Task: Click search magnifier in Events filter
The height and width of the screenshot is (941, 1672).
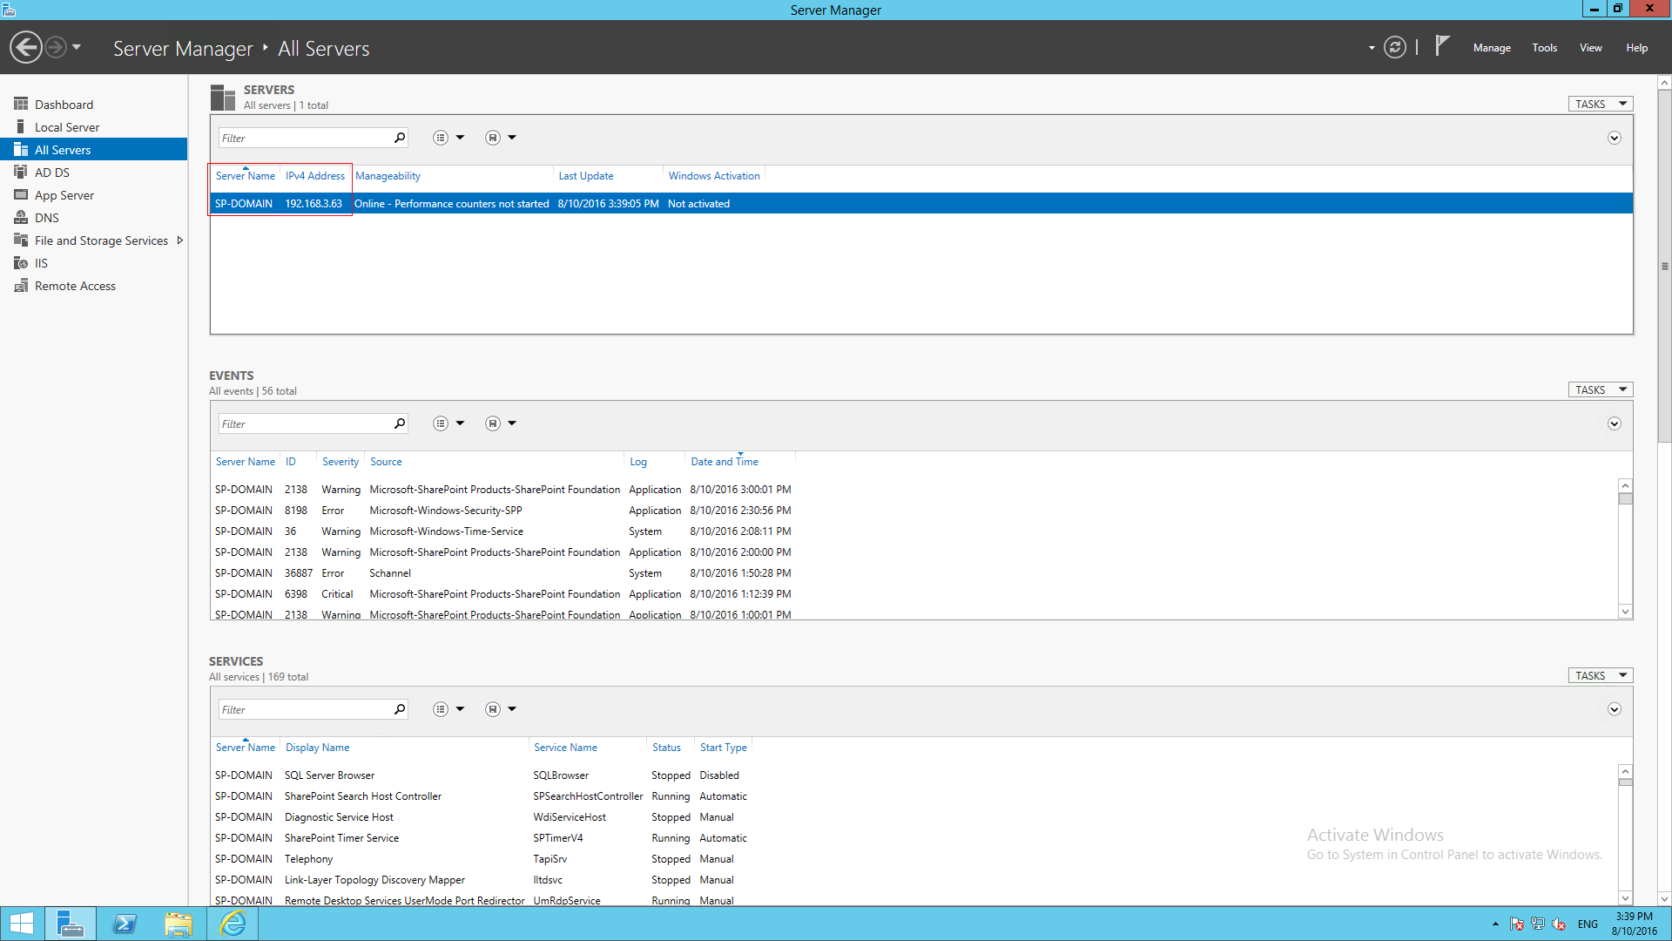Action: click(400, 423)
